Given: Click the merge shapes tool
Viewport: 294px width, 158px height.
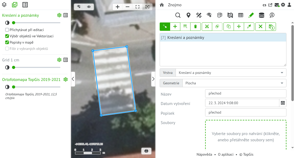Looking at the screenshot, I should [217, 27].
